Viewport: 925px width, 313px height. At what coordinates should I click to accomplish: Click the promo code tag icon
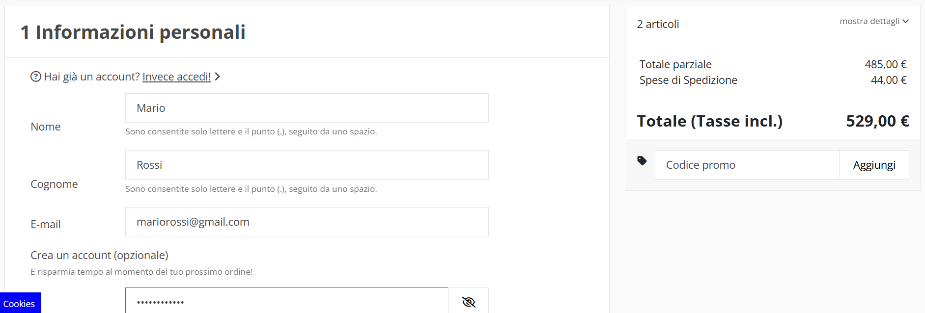point(642,160)
